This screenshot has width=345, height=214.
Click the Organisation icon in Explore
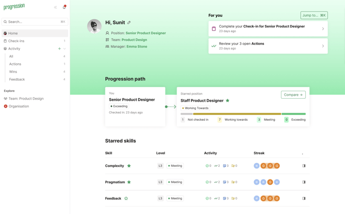(x=6, y=106)
